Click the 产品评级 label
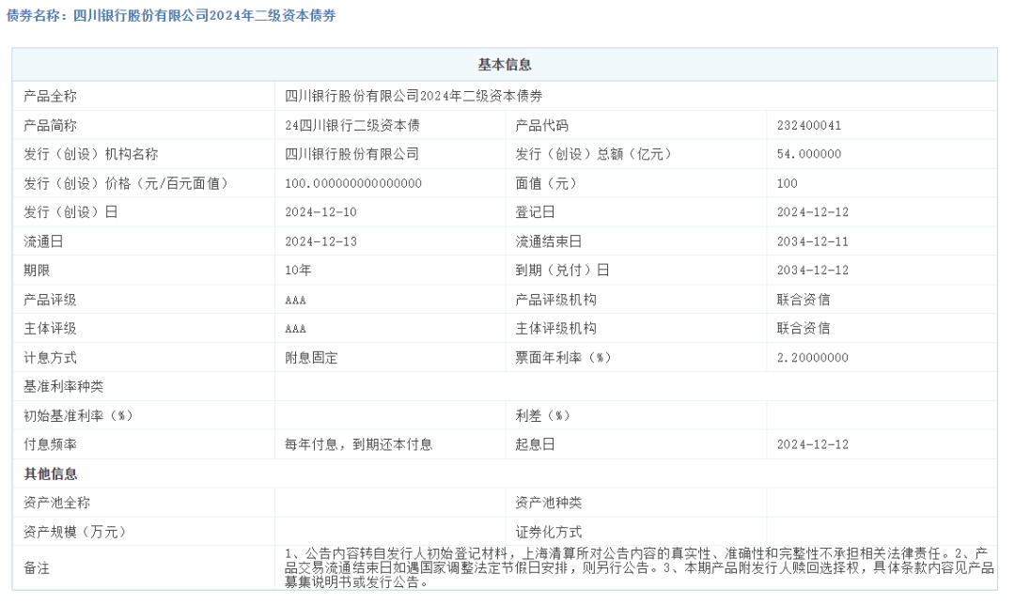This screenshot has height=605, width=1015. [50, 301]
